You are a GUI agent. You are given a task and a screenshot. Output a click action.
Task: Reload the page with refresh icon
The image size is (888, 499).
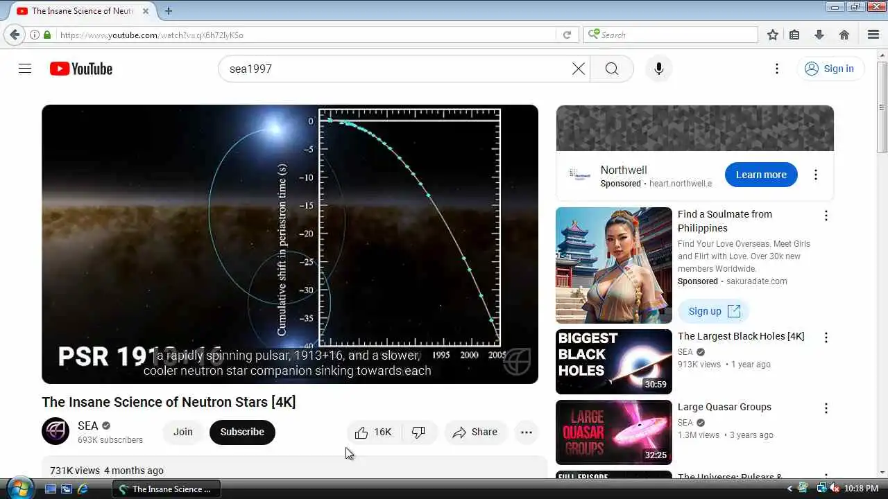(x=567, y=35)
